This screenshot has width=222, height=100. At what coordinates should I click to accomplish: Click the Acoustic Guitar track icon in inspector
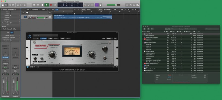[x=12, y=32]
